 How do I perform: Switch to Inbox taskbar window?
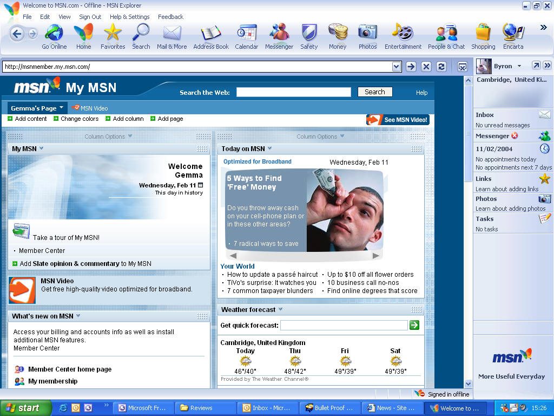pyautogui.click(x=268, y=408)
